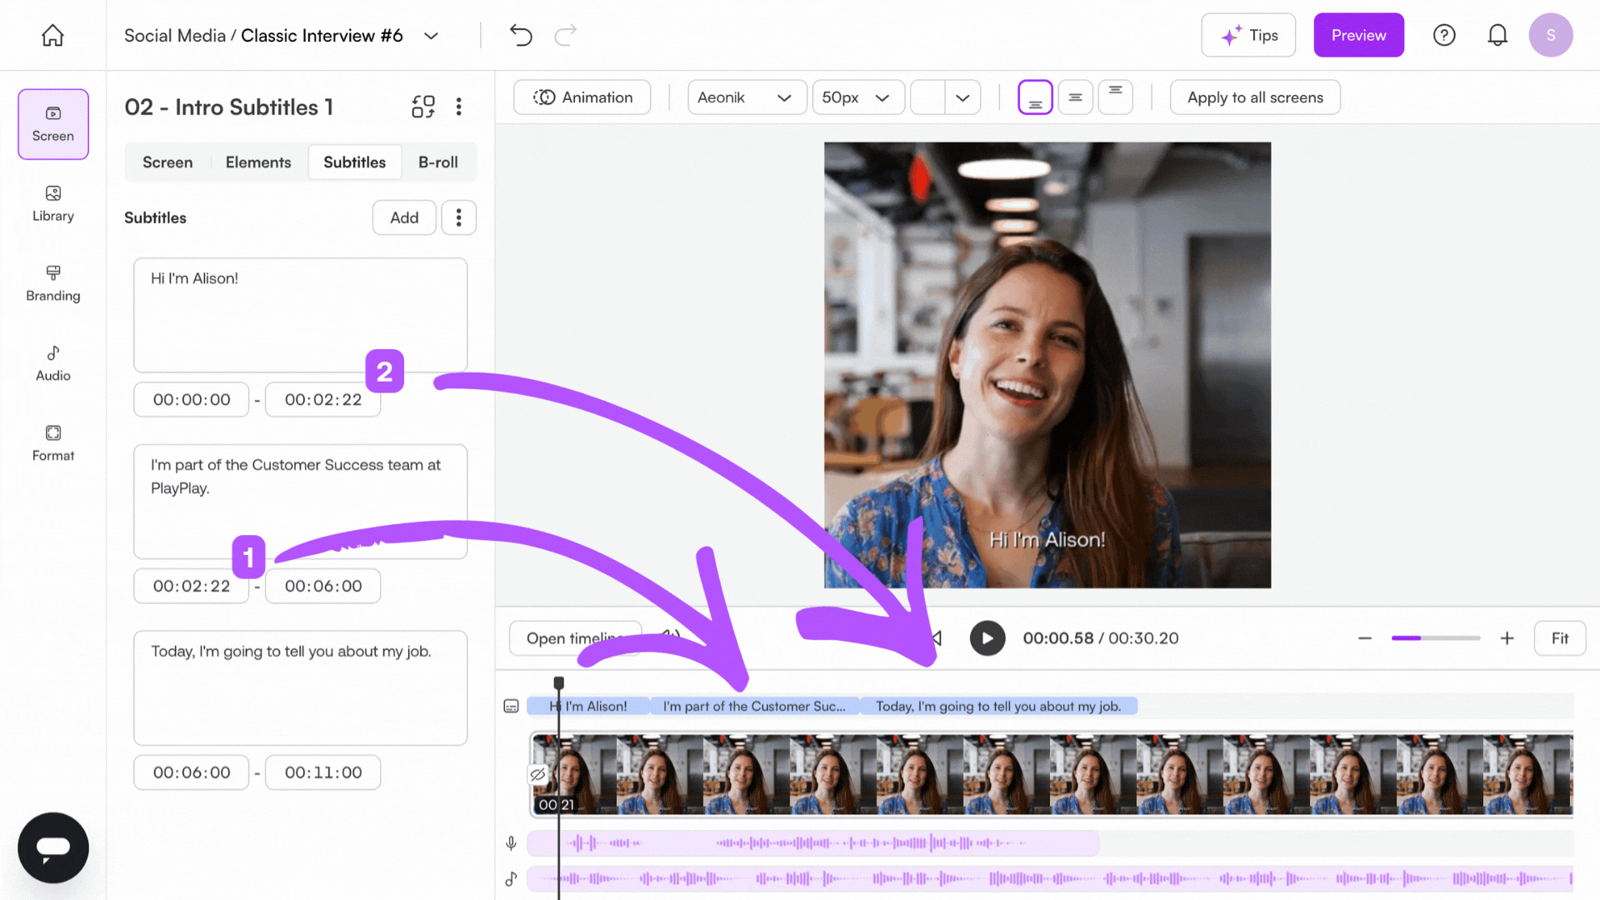Image resolution: width=1600 pixels, height=900 pixels.
Task: Open the Format sidebar panel
Action: pos(52,443)
